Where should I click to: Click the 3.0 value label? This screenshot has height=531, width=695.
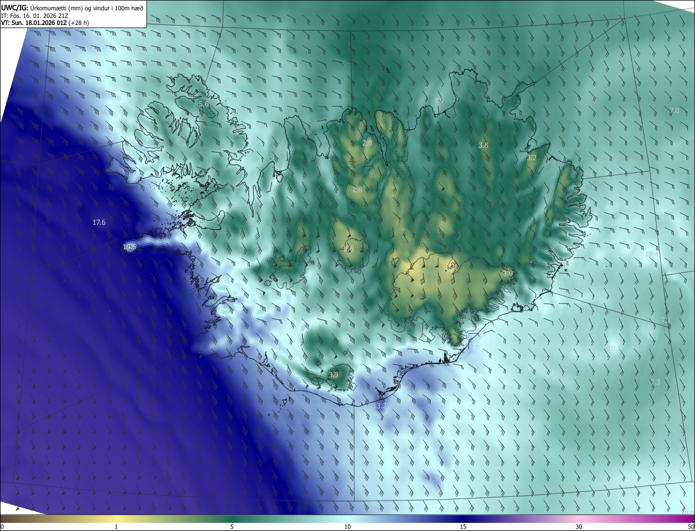508,274
